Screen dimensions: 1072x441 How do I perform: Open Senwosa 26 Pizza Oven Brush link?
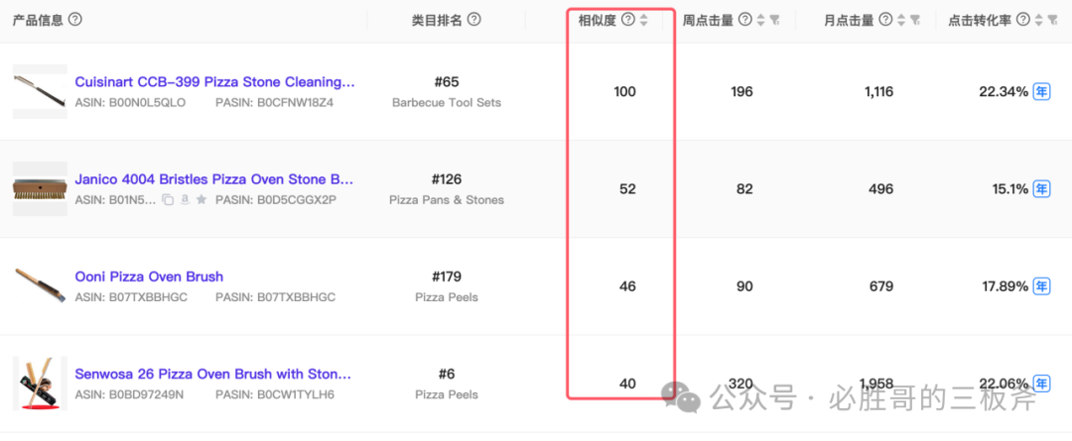pos(212,374)
